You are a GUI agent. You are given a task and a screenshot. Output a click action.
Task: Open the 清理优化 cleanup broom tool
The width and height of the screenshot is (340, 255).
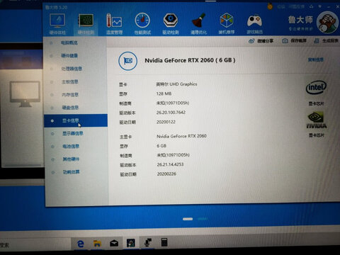tap(198, 23)
